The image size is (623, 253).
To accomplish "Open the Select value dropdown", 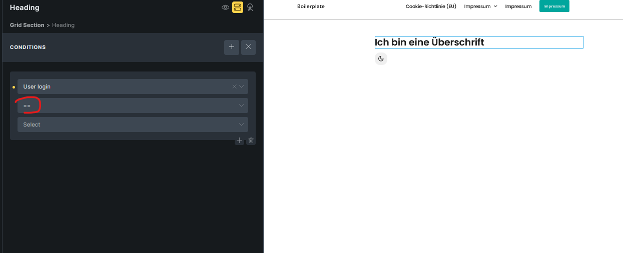I will (x=133, y=124).
